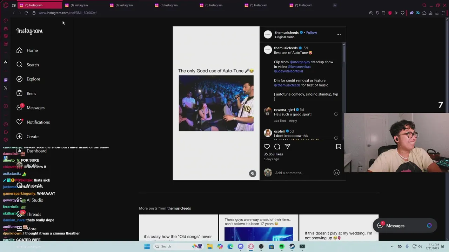Open the browser easy setup sliders icon
Screen dimensions: 449x252
443,13
